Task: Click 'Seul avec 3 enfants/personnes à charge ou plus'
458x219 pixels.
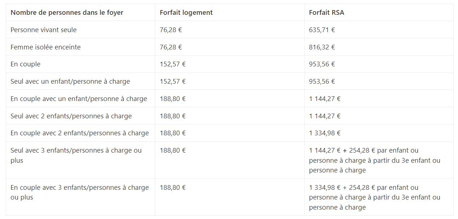Action: [76, 156]
